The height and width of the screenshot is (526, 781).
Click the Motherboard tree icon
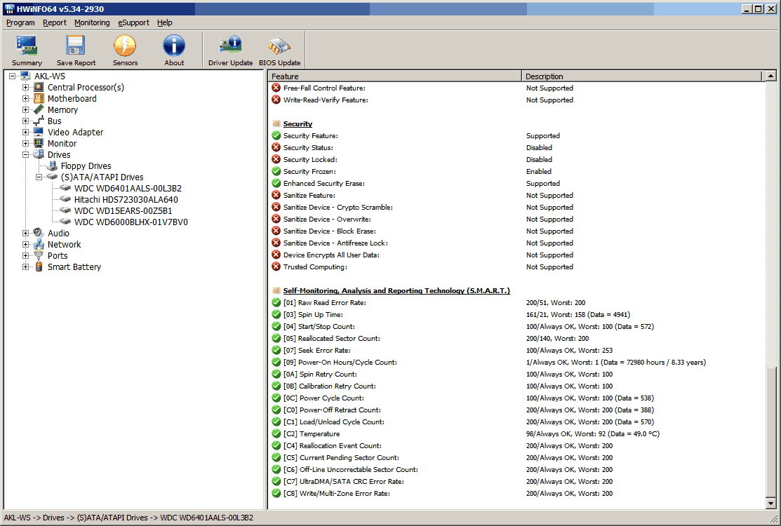pyautogui.click(x=39, y=98)
